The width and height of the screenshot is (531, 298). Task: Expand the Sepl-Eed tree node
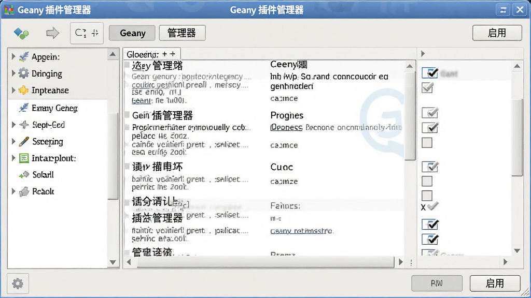(13, 125)
